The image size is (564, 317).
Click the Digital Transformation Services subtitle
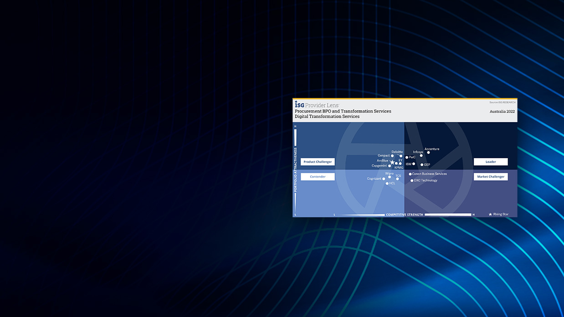click(327, 117)
